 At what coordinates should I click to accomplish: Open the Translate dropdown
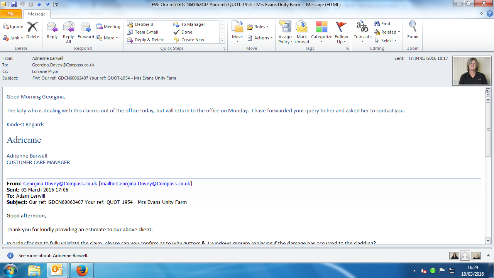coord(362,32)
